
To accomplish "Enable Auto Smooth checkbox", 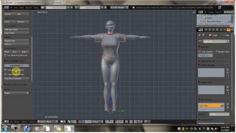I will point(200,52).
